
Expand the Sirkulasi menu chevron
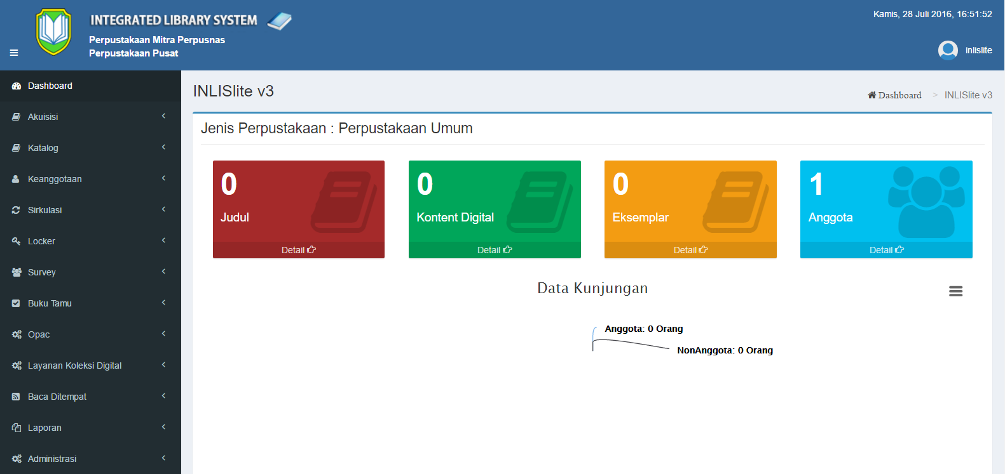pos(163,209)
